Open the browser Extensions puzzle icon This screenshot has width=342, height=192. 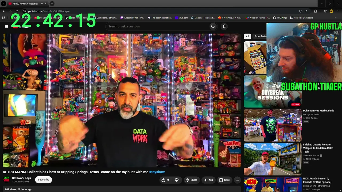pos(316,11)
